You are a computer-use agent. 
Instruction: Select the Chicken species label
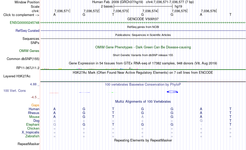pyautogui.click(x=33, y=128)
